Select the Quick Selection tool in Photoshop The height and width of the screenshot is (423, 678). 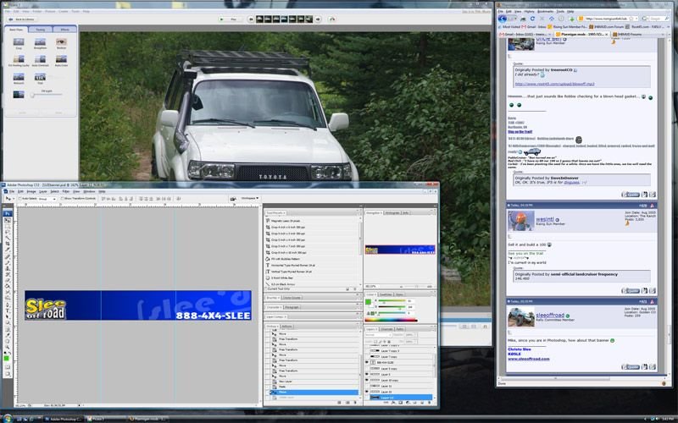coord(8,238)
